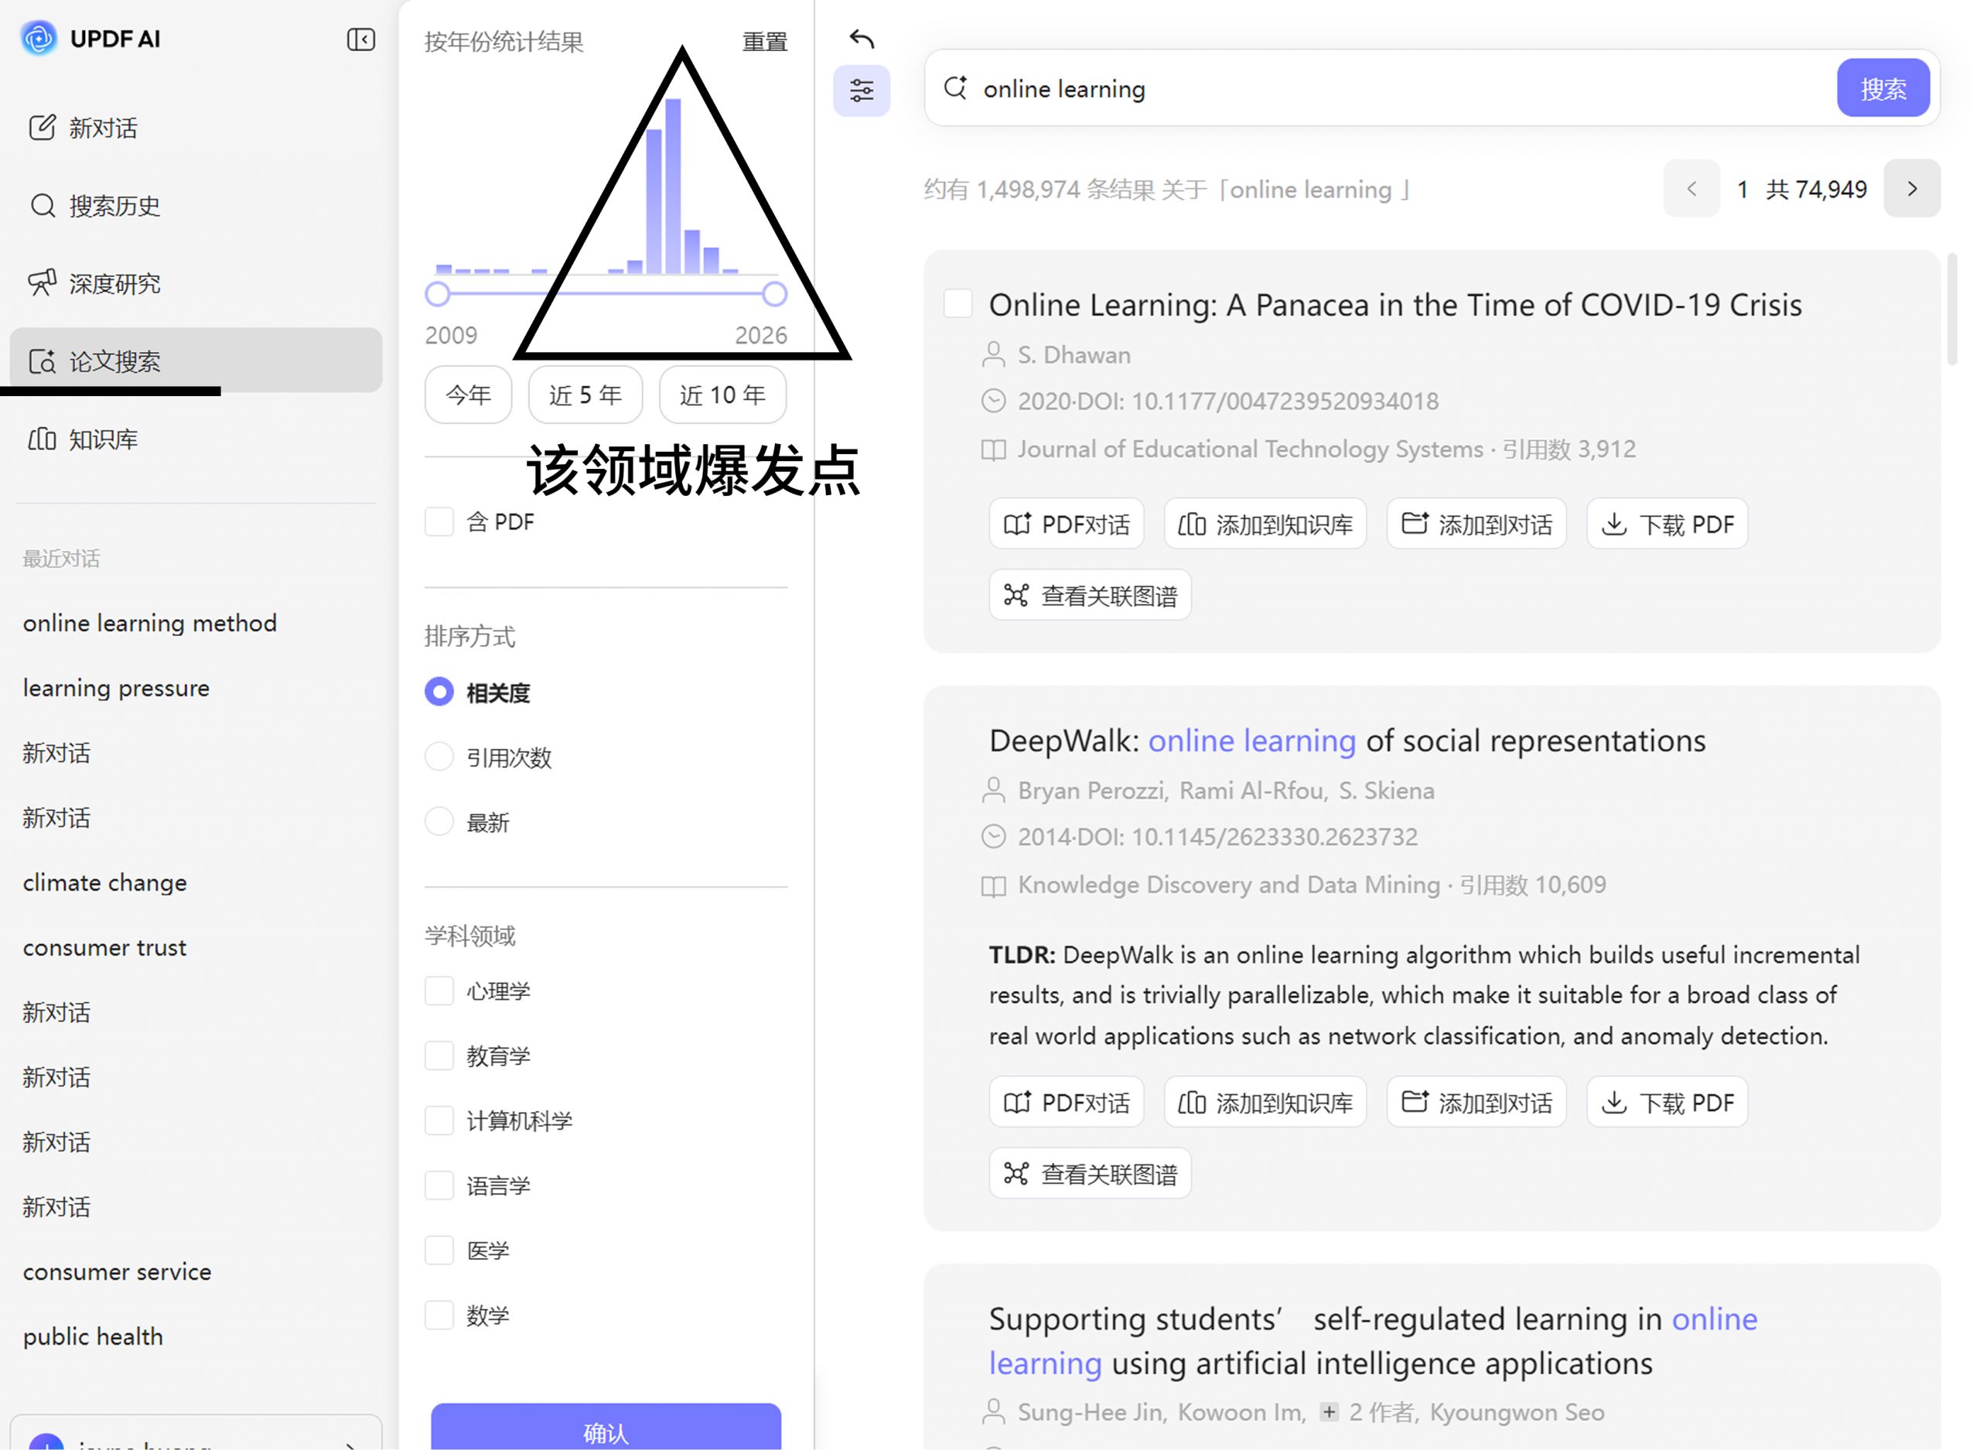The width and height of the screenshot is (1980, 1450).
Task: Click the 2026 end handle of year slider
Action: (x=775, y=294)
